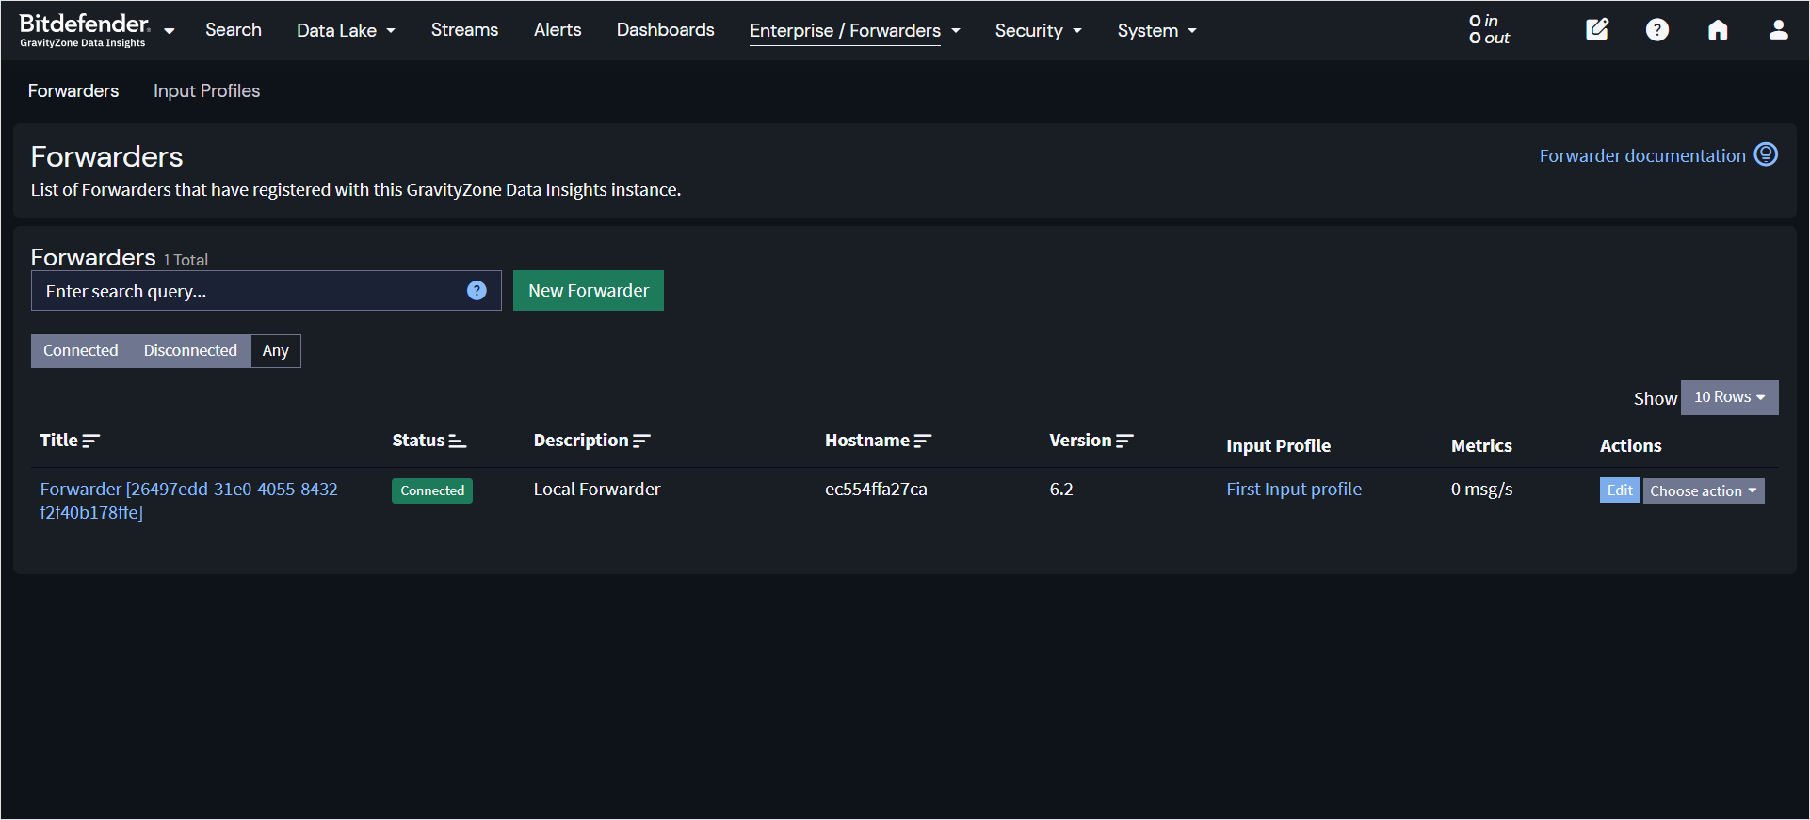Screen dimensions: 1810x820
Task: Sort by Status column icon
Action: pos(457,441)
